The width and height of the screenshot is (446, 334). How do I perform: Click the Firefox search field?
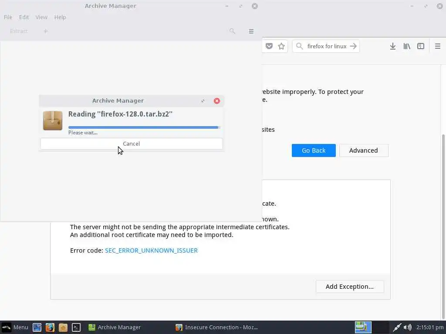pyautogui.click(x=326, y=46)
